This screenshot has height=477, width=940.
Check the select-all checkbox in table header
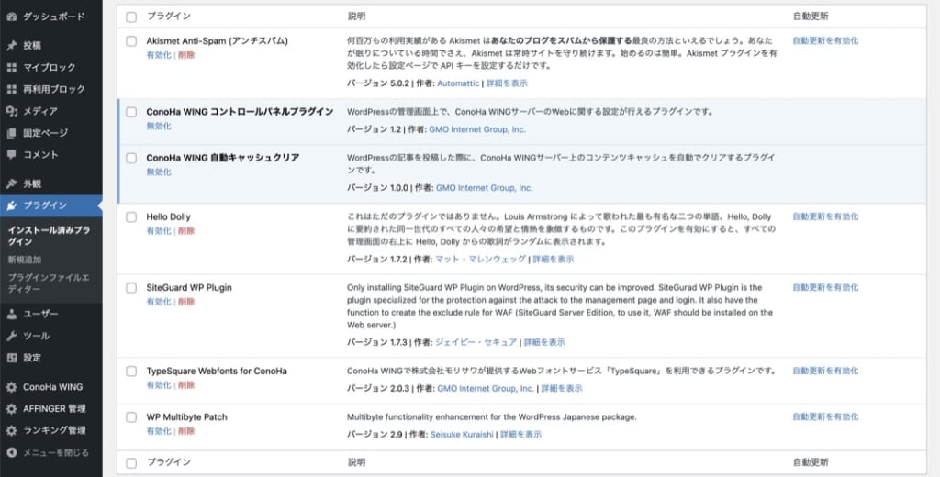tap(131, 17)
